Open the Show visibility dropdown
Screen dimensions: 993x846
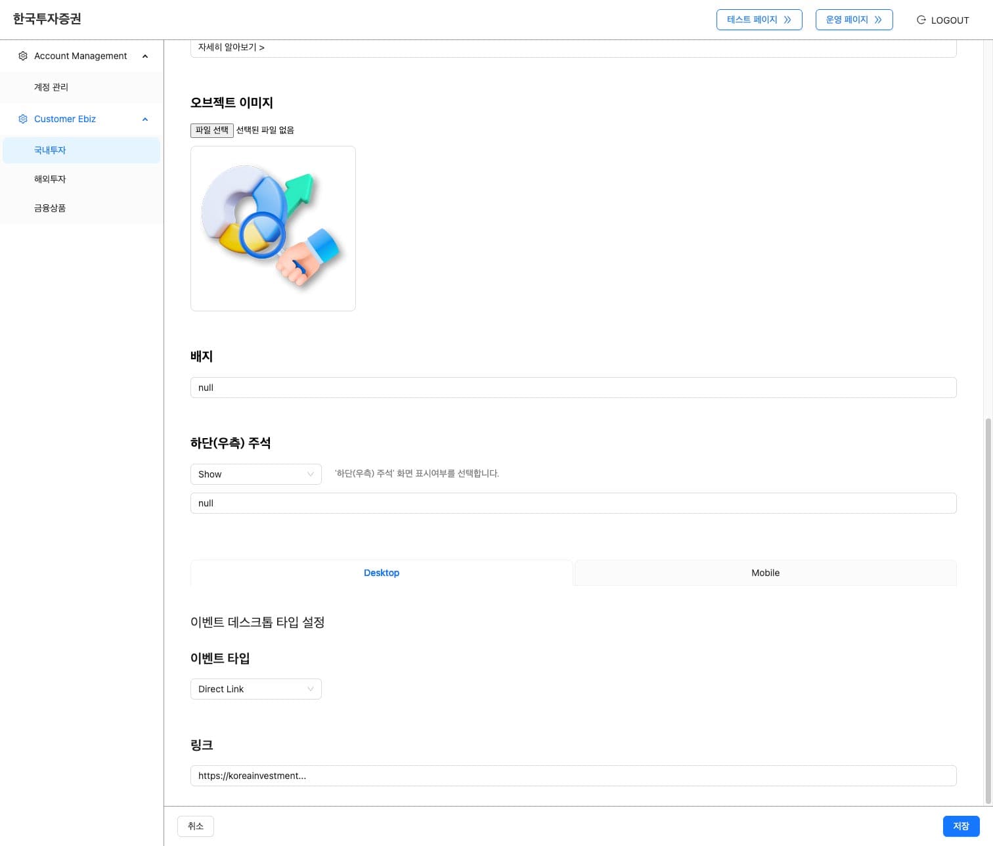[x=255, y=474]
